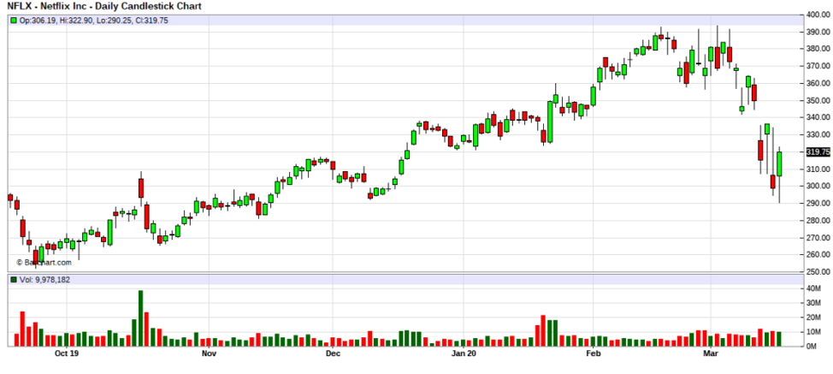The height and width of the screenshot is (374, 833).
Task: Click the Feb date axis label
Action: 594,353
